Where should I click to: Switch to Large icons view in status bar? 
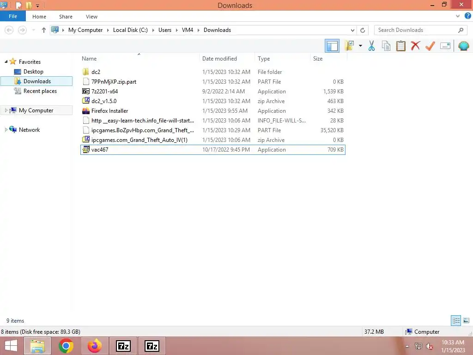pyautogui.click(x=466, y=321)
